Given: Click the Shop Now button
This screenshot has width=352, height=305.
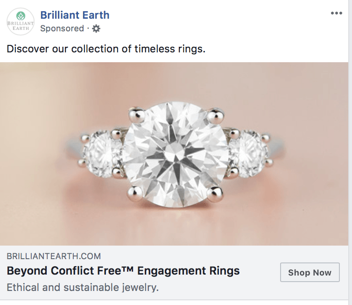Looking at the screenshot, I should point(310,272).
